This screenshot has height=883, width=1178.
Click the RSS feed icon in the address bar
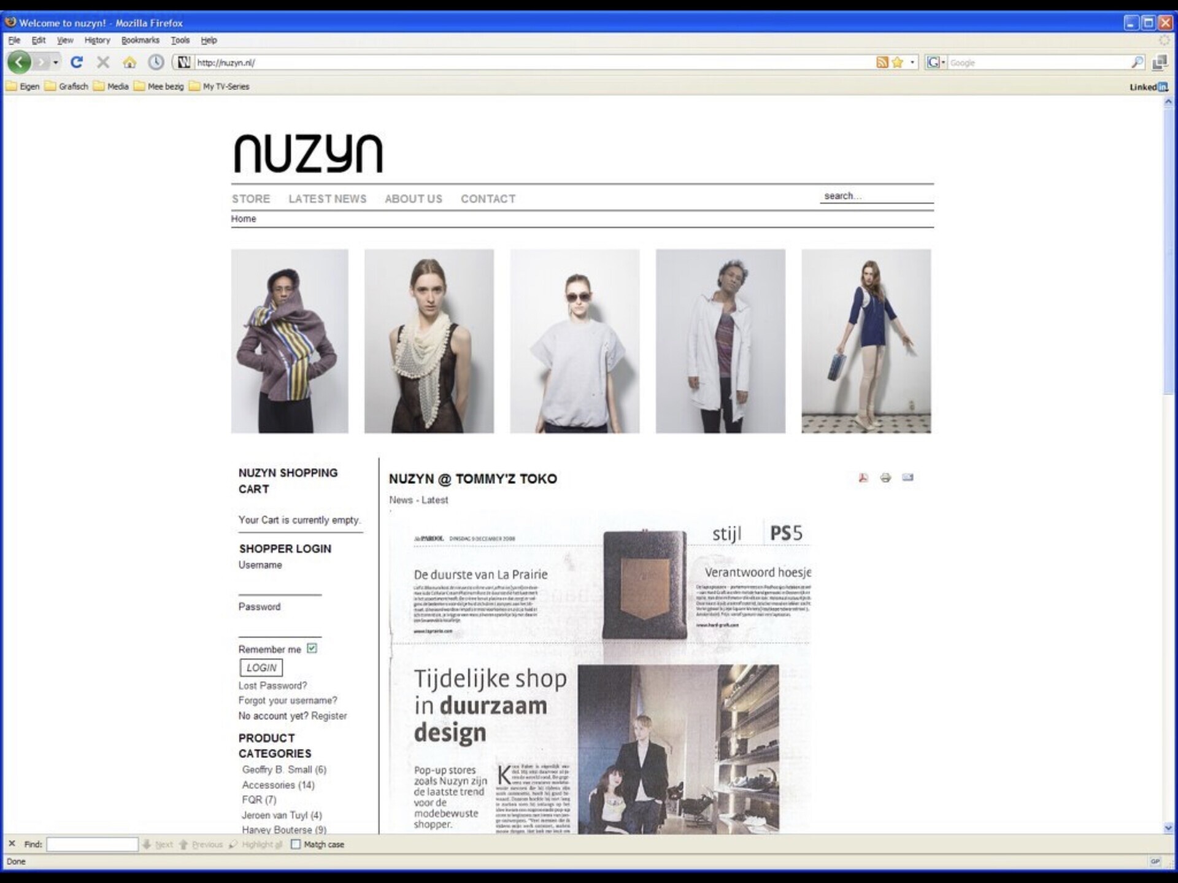882,62
